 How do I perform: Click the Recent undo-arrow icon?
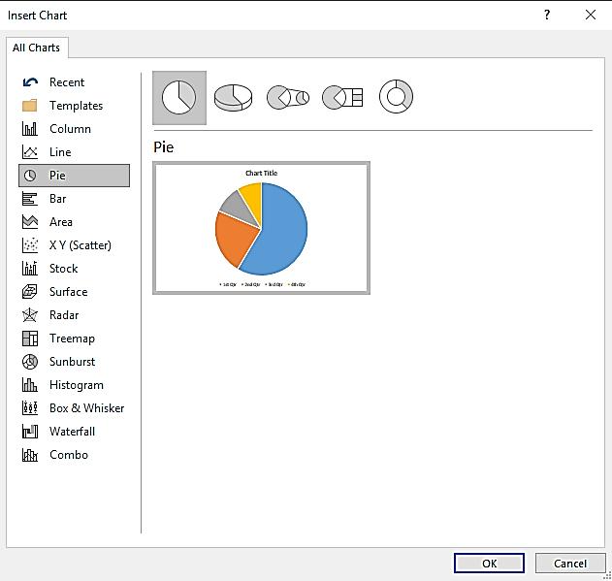pos(30,82)
